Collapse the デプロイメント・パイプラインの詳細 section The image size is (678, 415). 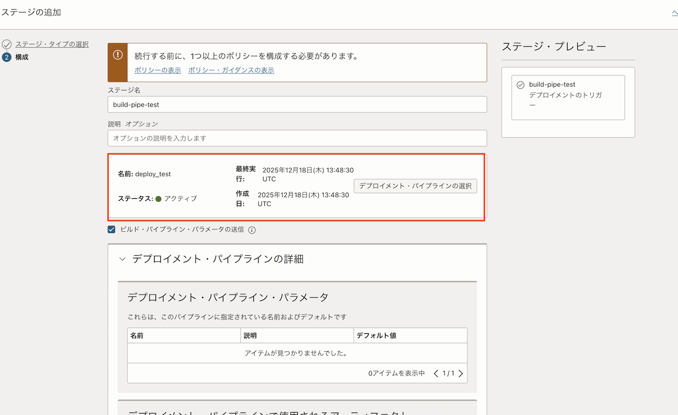122,259
